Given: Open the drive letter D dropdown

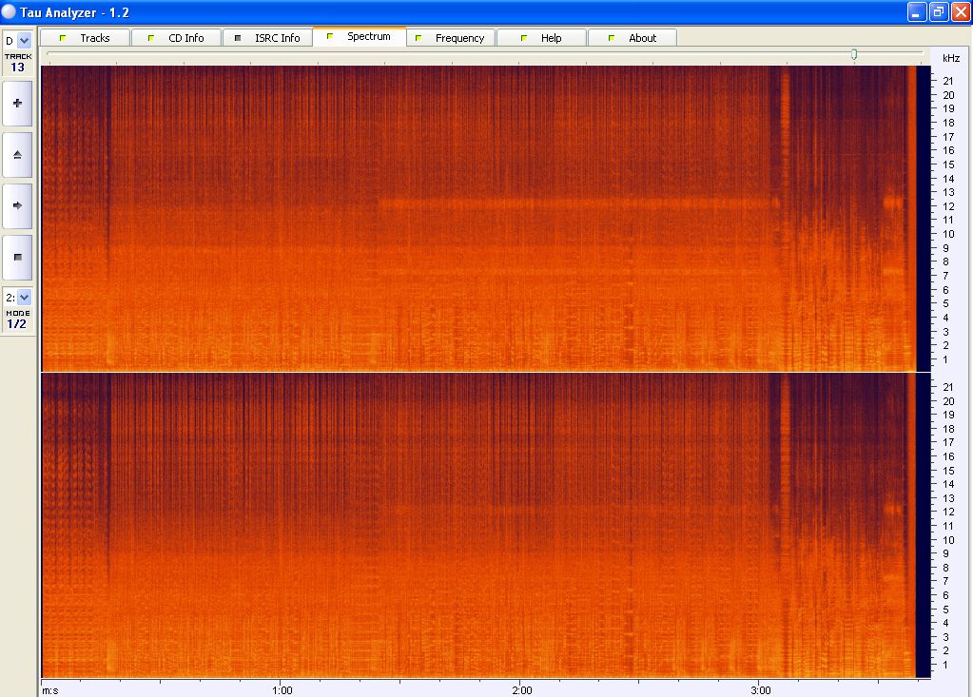Looking at the screenshot, I should [24, 41].
